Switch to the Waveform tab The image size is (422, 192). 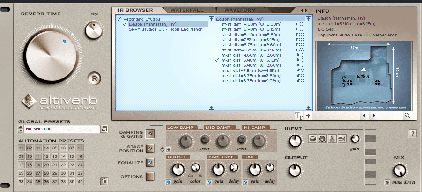[240, 10]
